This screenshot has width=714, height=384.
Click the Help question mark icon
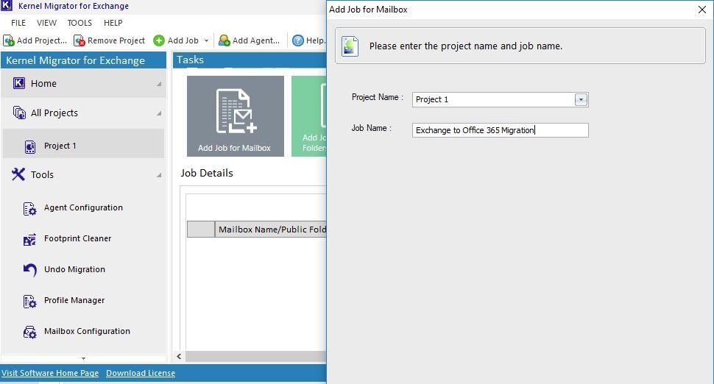(x=298, y=40)
